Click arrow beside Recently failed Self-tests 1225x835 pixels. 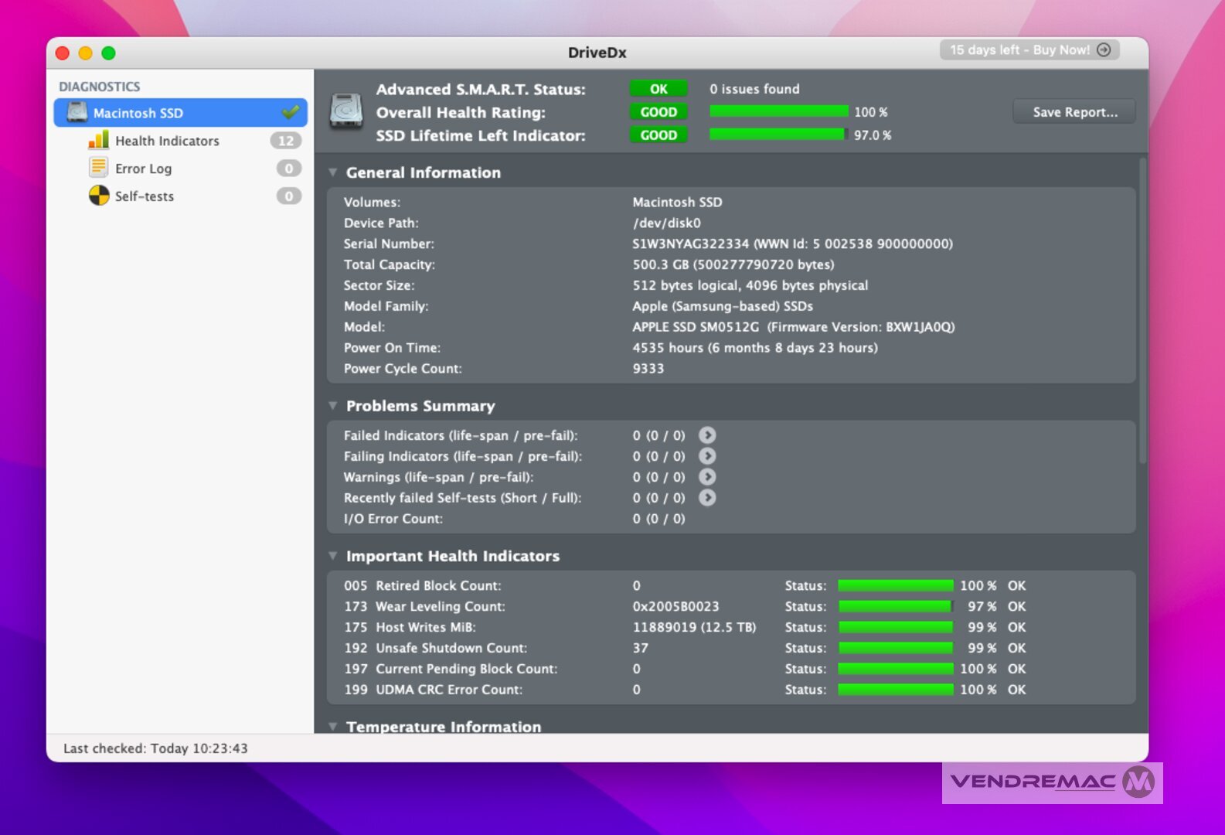tap(706, 498)
